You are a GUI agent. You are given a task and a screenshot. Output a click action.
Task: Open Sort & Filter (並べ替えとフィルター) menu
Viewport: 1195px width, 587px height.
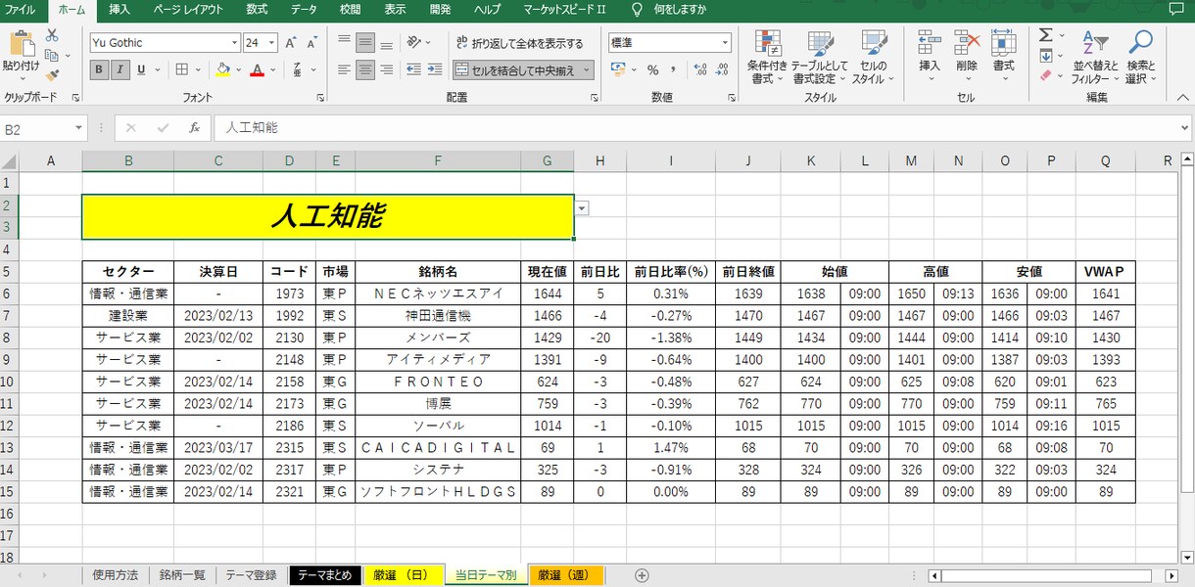click(x=1096, y=57)
